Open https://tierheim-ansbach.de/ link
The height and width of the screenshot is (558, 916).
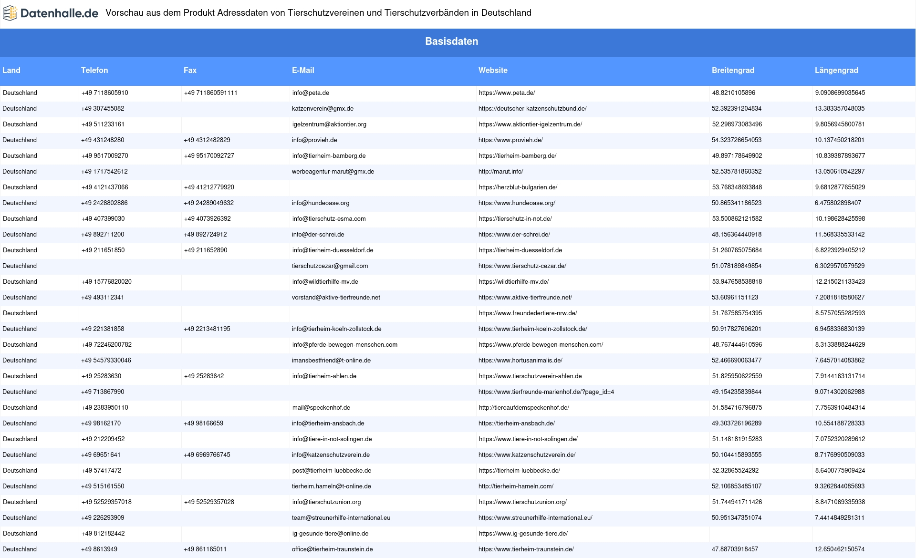517,424
